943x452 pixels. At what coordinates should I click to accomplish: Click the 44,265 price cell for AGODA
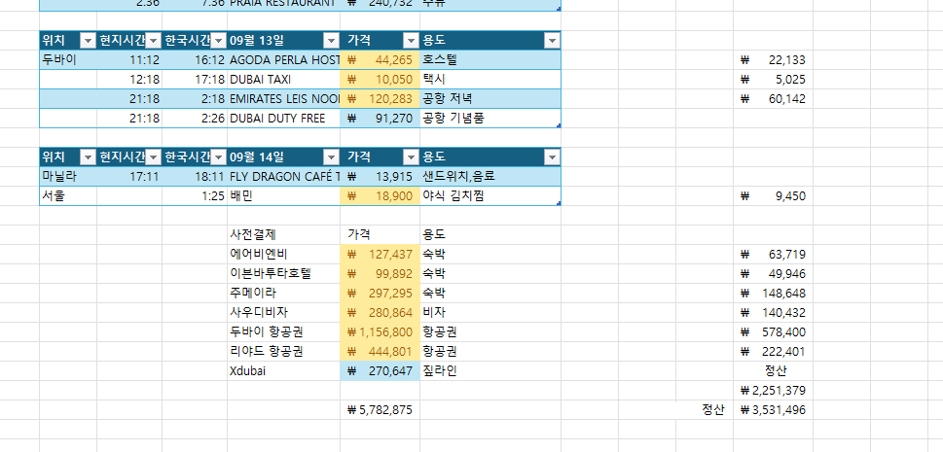[380, 60]
